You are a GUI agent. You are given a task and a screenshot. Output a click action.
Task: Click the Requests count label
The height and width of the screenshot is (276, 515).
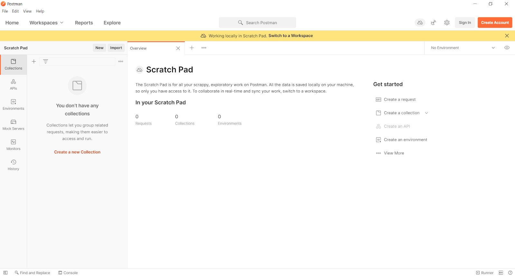click(144, 124)
